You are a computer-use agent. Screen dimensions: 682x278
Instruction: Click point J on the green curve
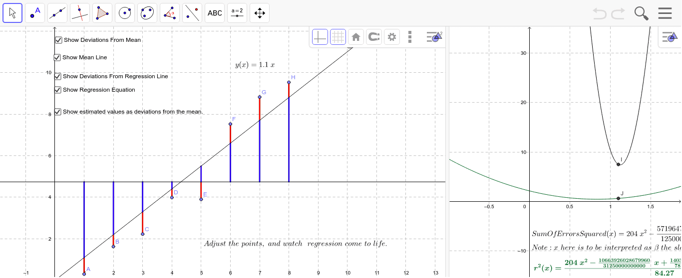point(618,198)
